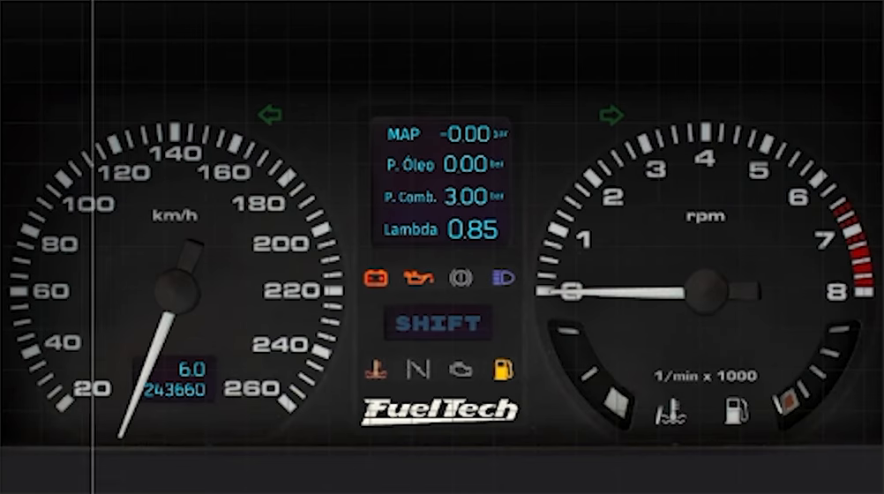The image size is (884, 494).
Task: Click the blue high beam headlight icon
Action: [504, 278]
